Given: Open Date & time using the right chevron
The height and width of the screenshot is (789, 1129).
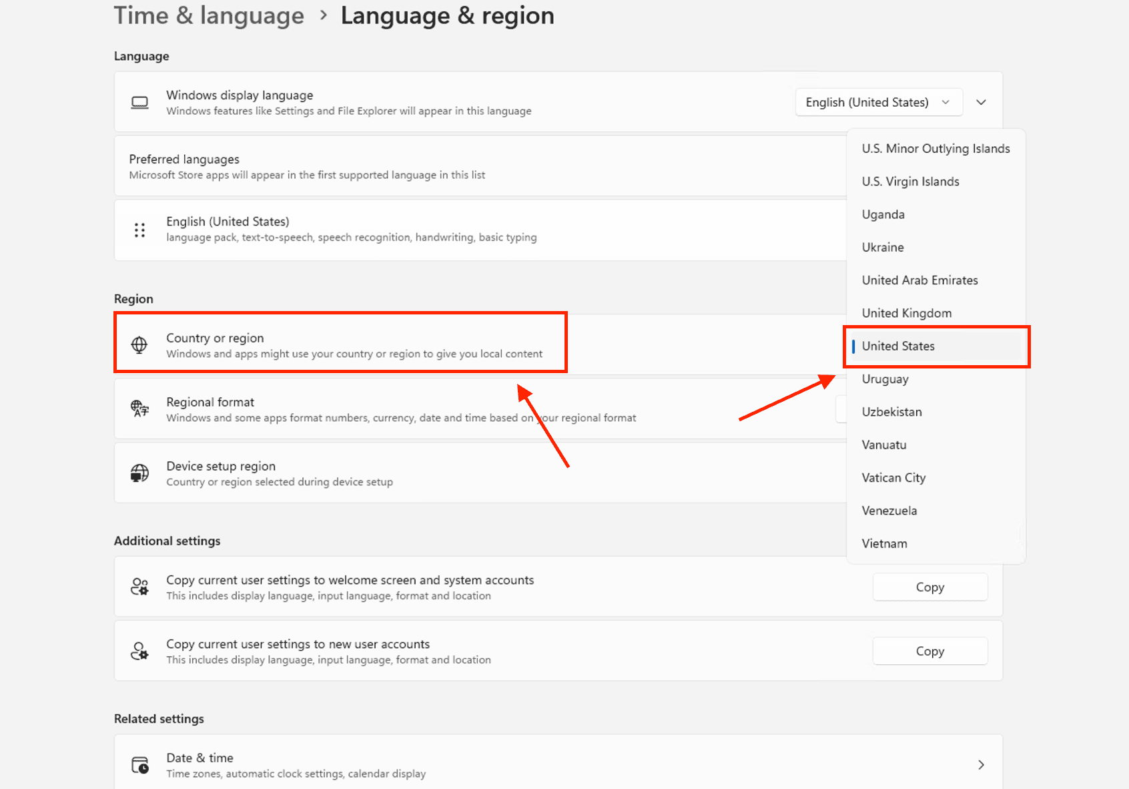Looking at the screenshot, I should coord(980,765).
